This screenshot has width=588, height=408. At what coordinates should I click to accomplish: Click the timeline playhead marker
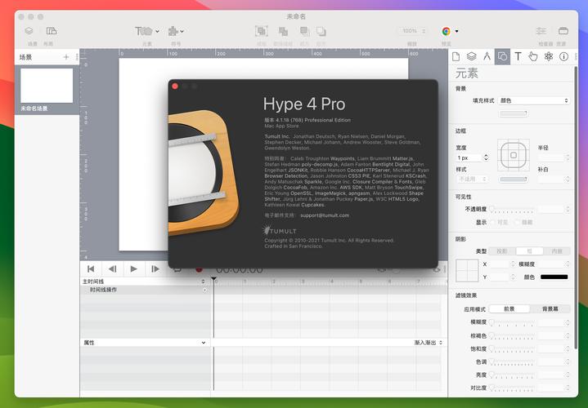[213, 279]
